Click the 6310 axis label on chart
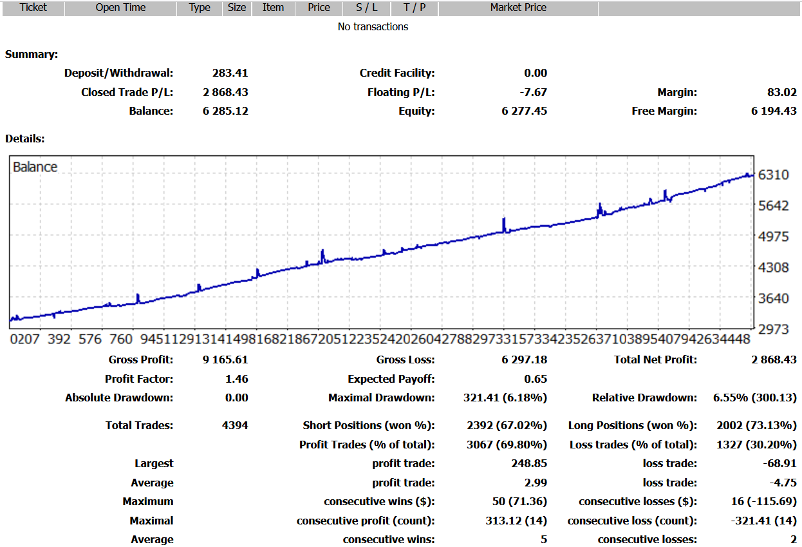The width and height of the screenshot is (802, 547). point(773,175)
